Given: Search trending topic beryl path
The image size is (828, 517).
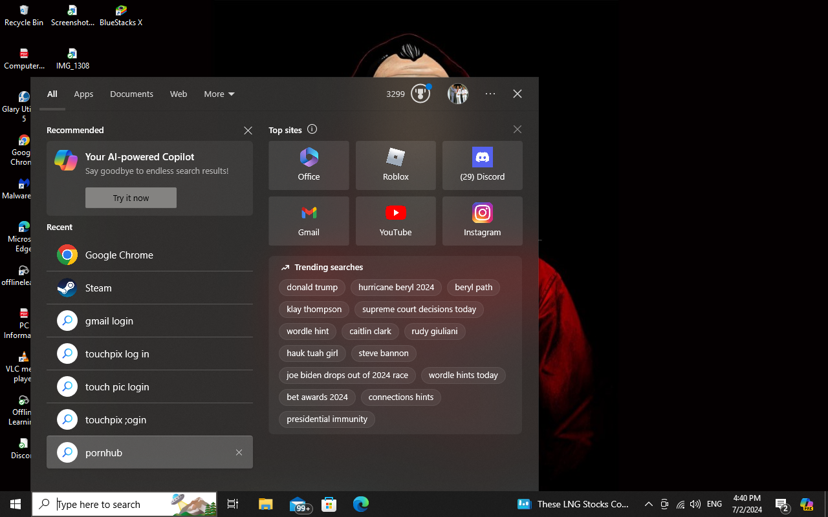Looking at the screenshot, I should click(474, 288).
